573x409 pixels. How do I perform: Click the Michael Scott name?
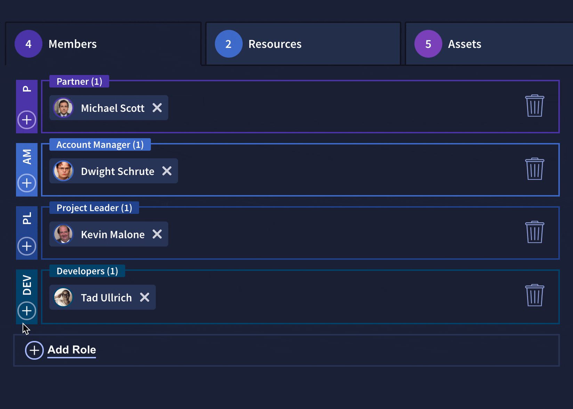(113, 108)
